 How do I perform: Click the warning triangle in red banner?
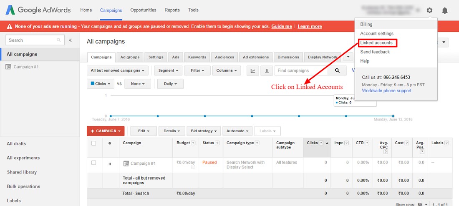coord(10,26)
